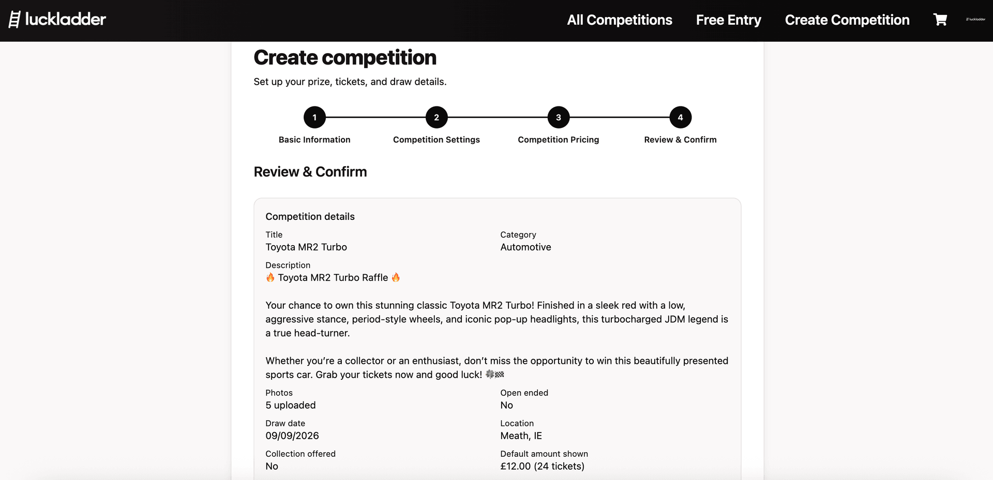
Task: Select step 4 circle
Action: (x=681, y=117)
